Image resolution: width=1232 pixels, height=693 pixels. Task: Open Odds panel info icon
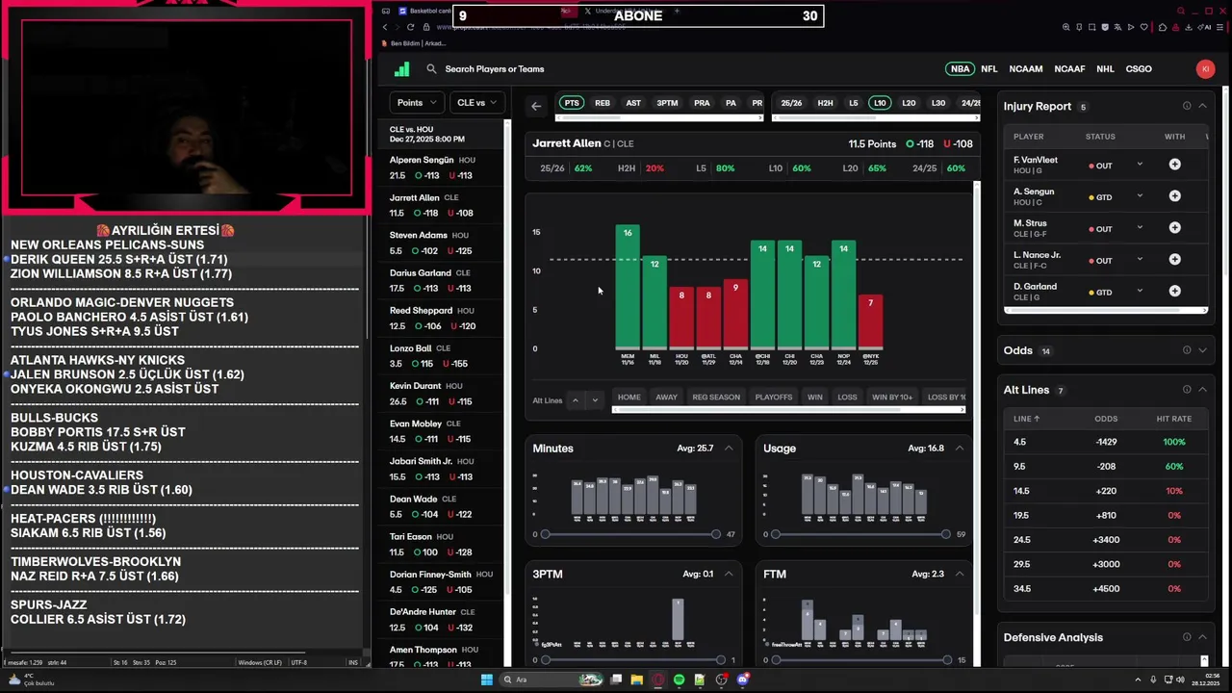click(x=1187, y=350)
